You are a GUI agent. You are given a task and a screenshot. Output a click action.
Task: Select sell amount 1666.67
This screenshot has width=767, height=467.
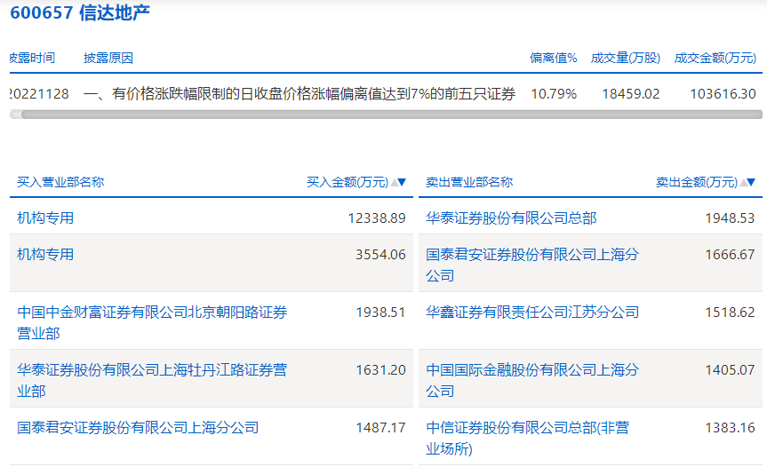pyautogui.click(x=730, y=255)
